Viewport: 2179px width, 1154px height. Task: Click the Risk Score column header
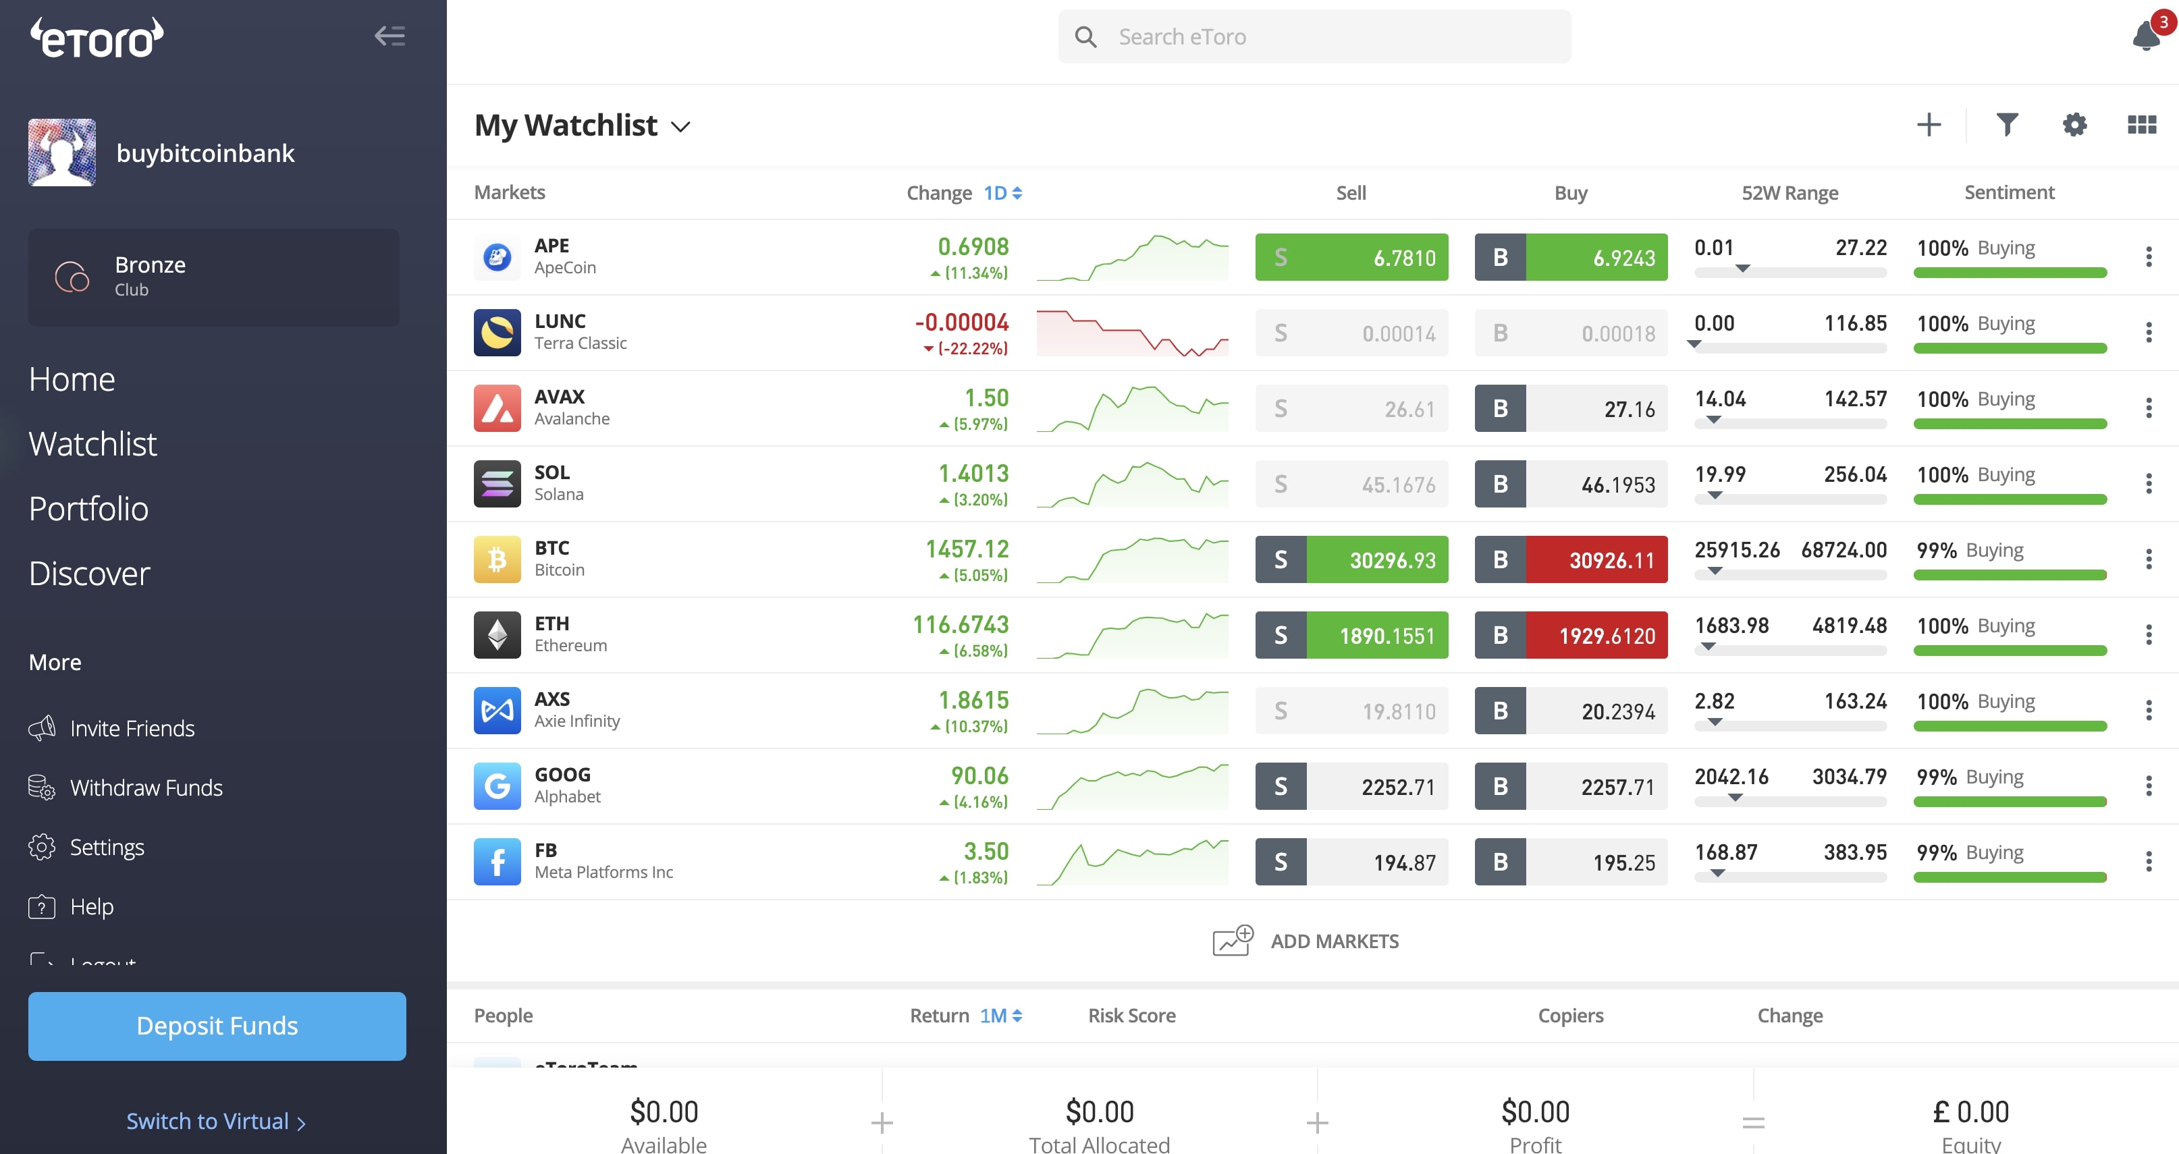tap(1132, 1016)
